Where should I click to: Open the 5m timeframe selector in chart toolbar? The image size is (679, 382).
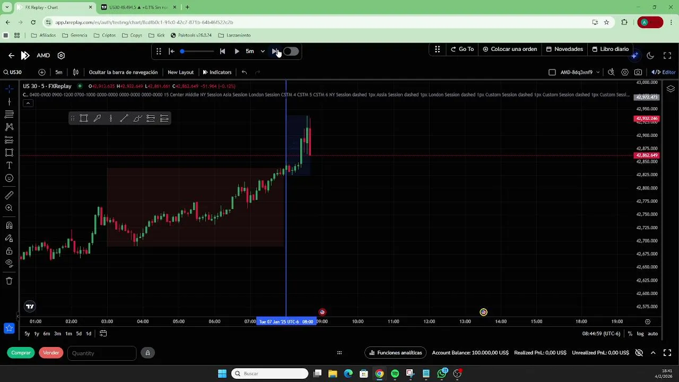(x=59, y=72)
